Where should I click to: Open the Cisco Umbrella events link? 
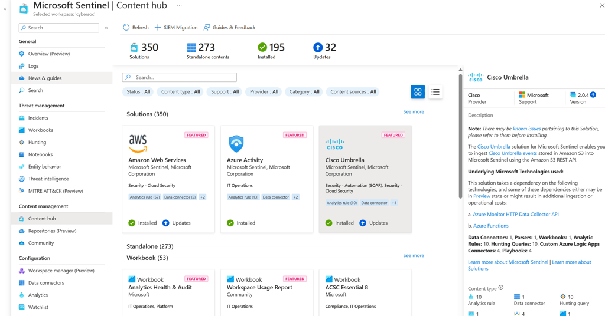[512, 153]
